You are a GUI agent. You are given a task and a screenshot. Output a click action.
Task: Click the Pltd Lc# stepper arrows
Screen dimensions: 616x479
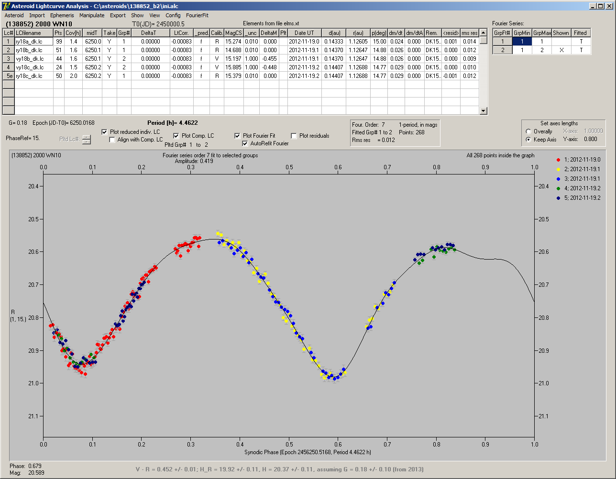(86, 140)
